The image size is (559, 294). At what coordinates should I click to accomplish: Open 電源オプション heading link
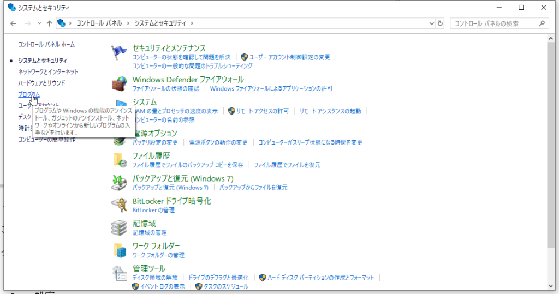click(x=154, y=133)
